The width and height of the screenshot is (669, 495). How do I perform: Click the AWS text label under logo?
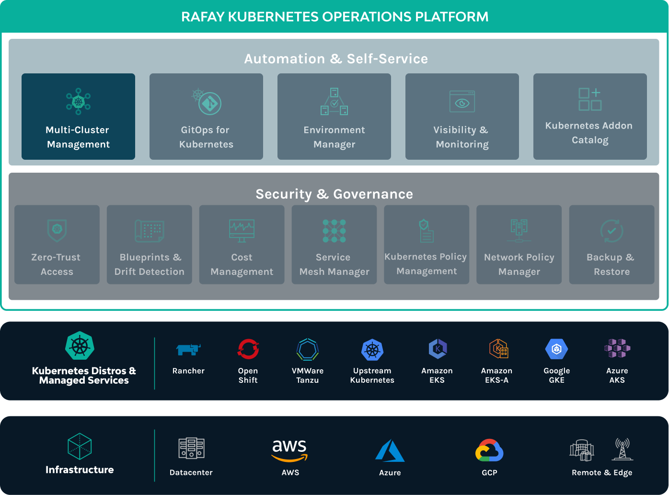coord(290,472)
